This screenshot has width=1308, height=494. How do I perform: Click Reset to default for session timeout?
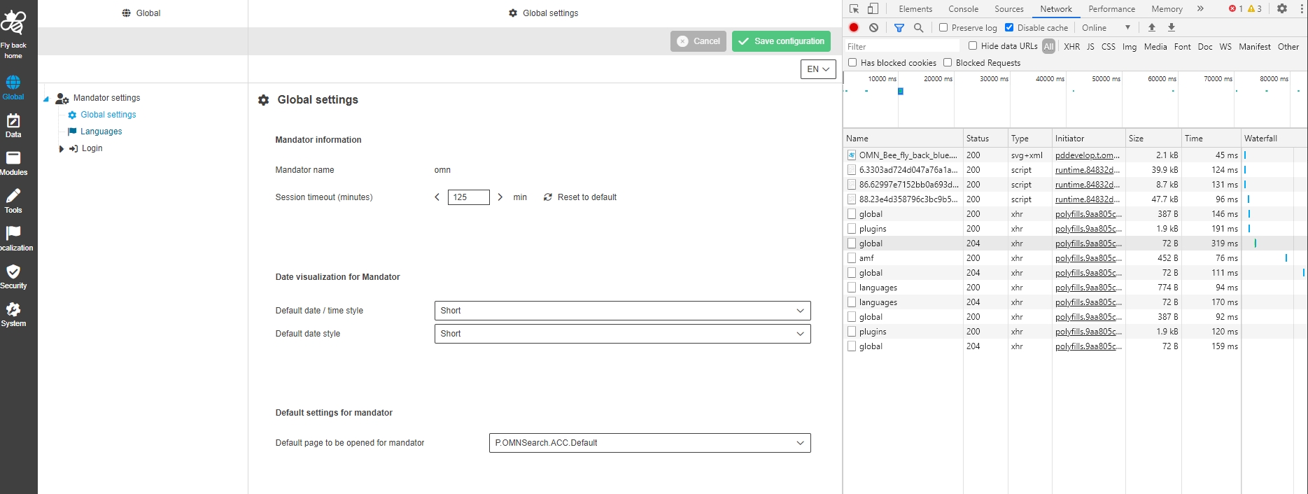click(580, 197)
